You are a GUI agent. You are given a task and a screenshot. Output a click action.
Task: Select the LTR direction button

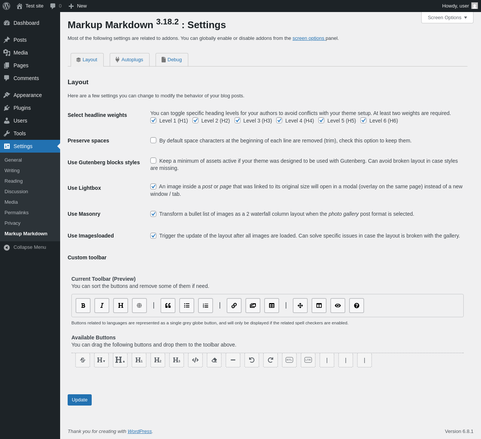pos(308,360)
